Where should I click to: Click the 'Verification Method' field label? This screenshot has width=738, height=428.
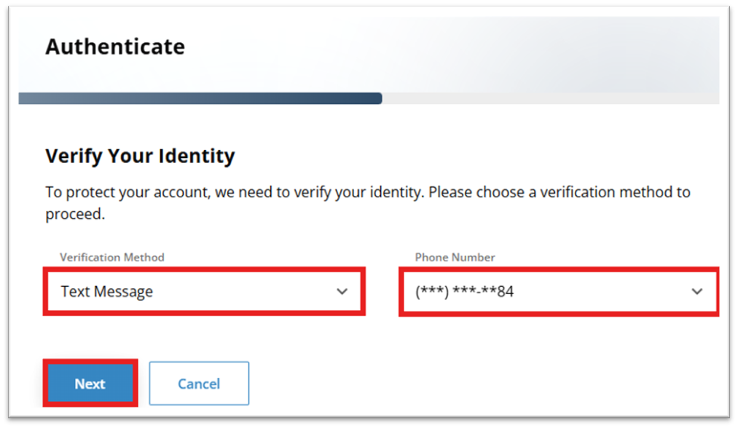[112, 257]
